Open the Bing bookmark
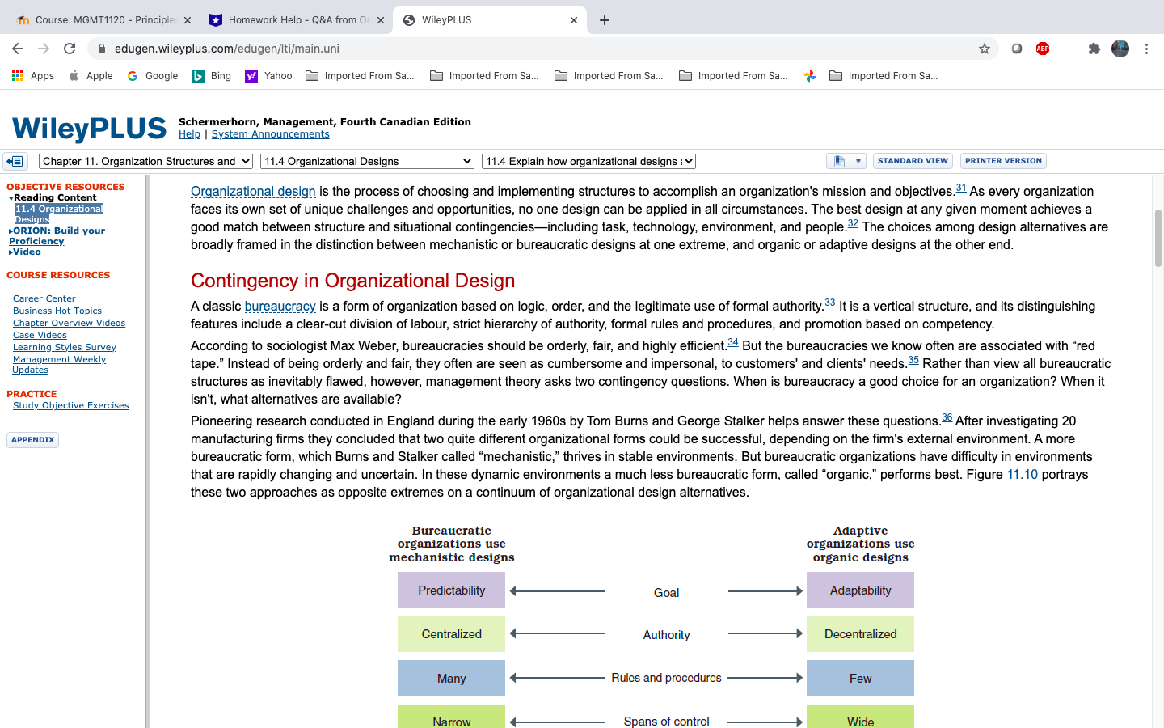The image size is (1164, 728). pyautogui.click(x=211, y=76)
